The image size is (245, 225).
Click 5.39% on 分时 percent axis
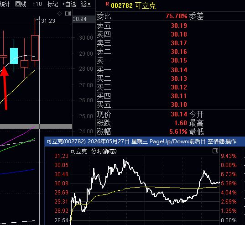(229, 183)
